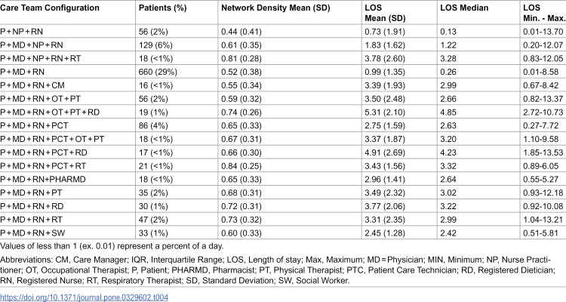Select the 3.02 LOS median cell

tap(448, 193)
